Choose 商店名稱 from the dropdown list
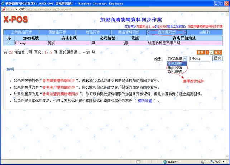 (174, 67)
